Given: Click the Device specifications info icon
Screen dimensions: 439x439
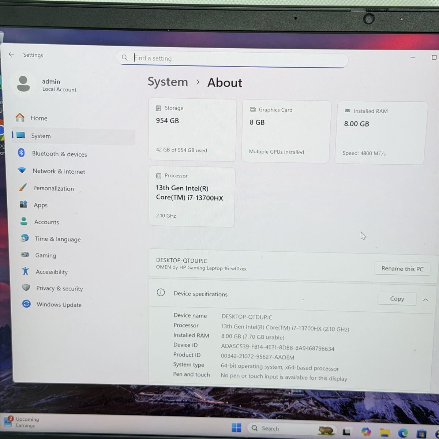Looking at the screenshot, I should coord(161,292).
